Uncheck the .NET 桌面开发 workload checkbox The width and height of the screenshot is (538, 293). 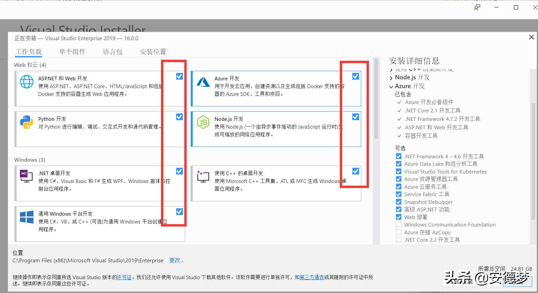pos(180,171)
